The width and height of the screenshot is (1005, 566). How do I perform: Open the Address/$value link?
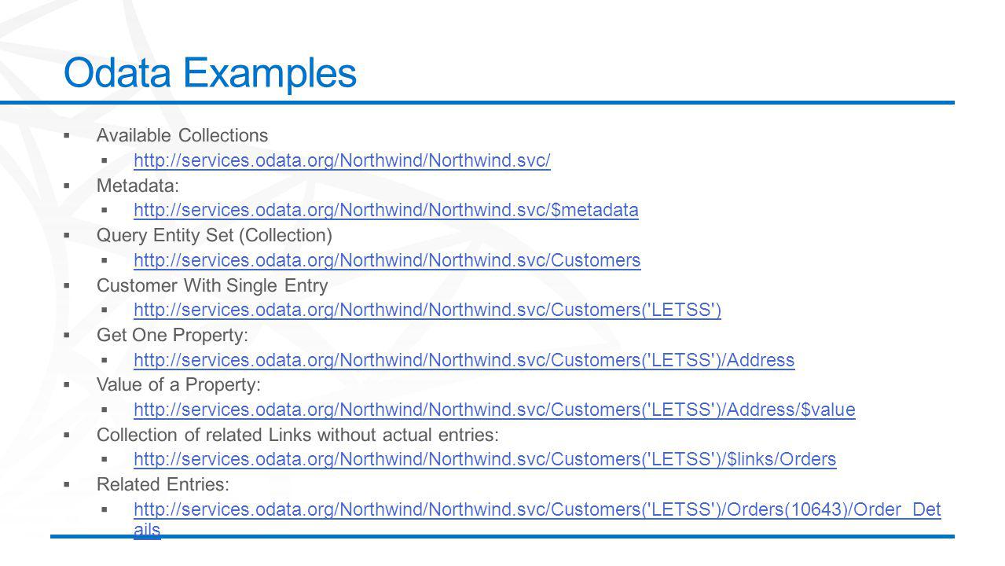[x=495, y=410]
